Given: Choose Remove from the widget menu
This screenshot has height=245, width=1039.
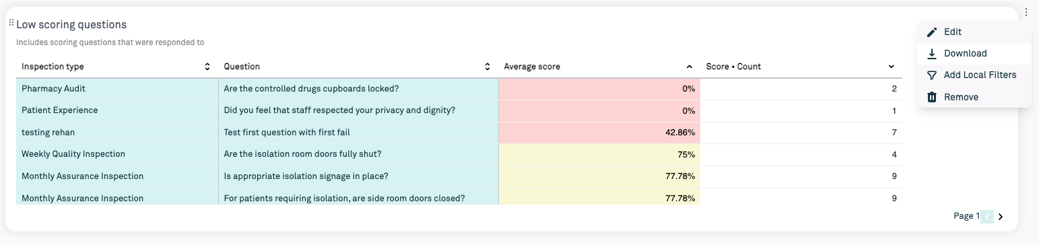Looking at the screenshot, I should (x=974, y=97).
